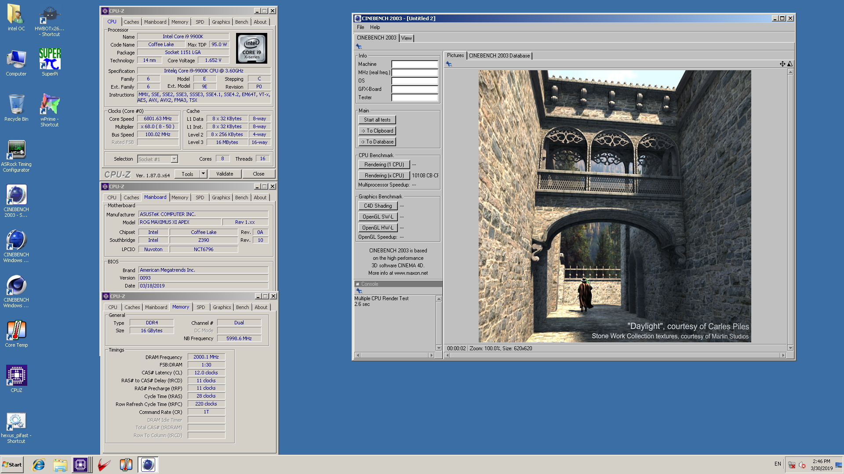Click the Tools button in CPU-Z

click(x=187, y=174)
